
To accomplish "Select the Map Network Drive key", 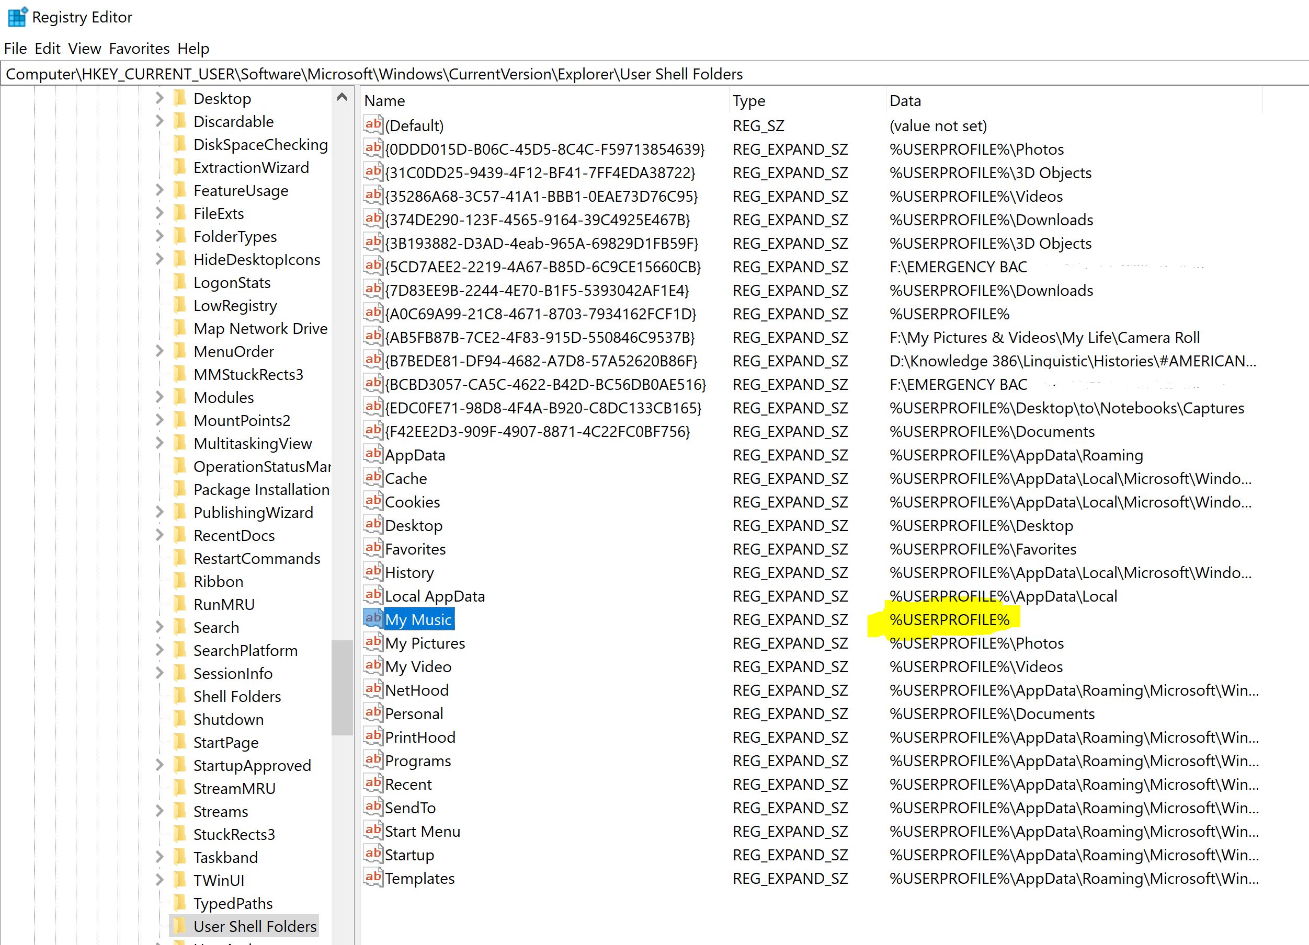I will [260, 328].
